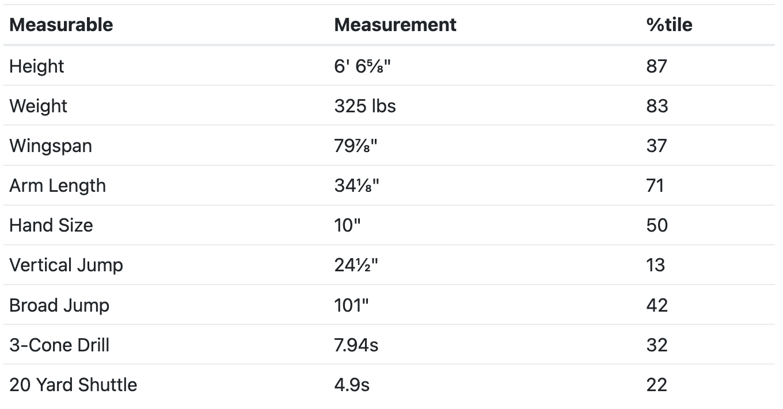Select the Height row label
Viewport: 783px width, 409px height.
coord(37,66)
